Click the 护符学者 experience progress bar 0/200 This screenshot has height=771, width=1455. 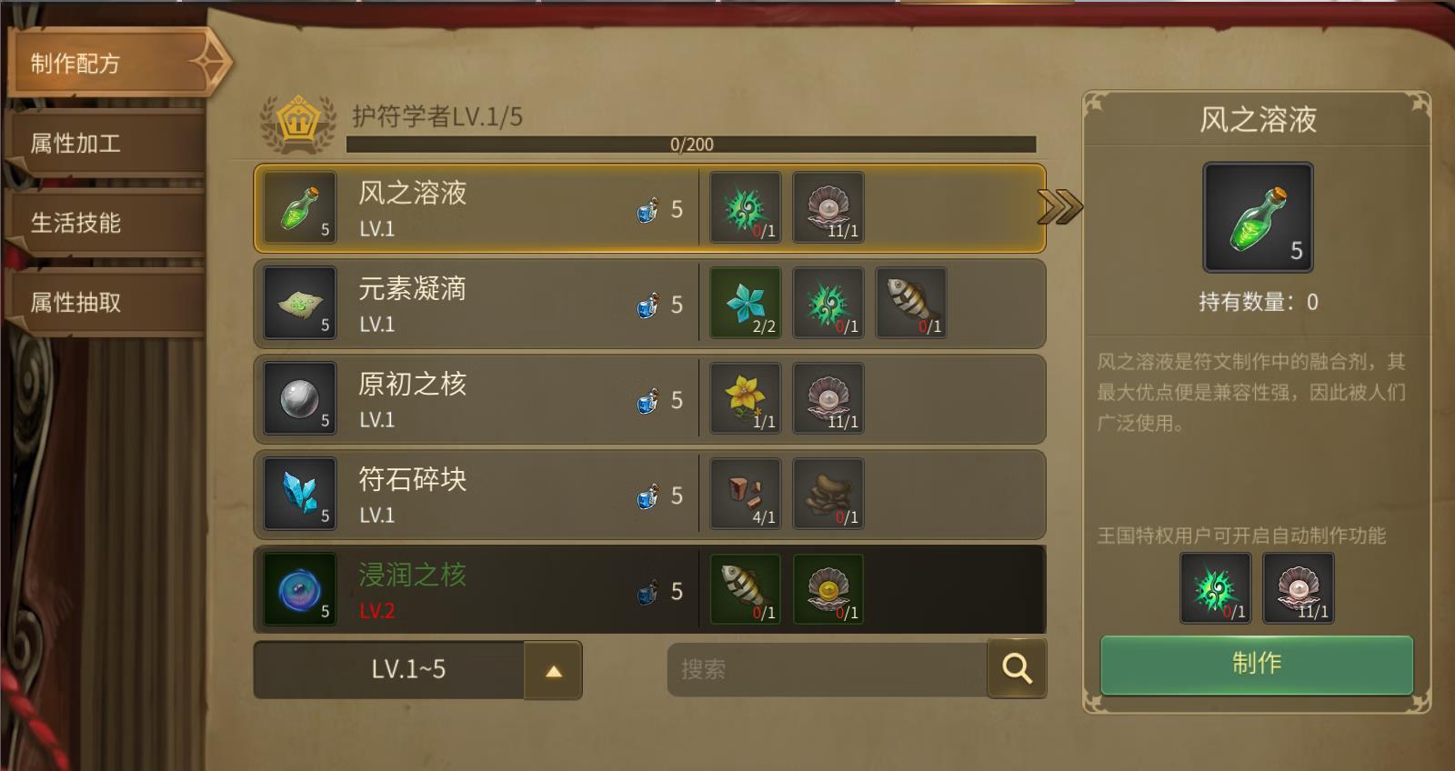tap(691, 145)
